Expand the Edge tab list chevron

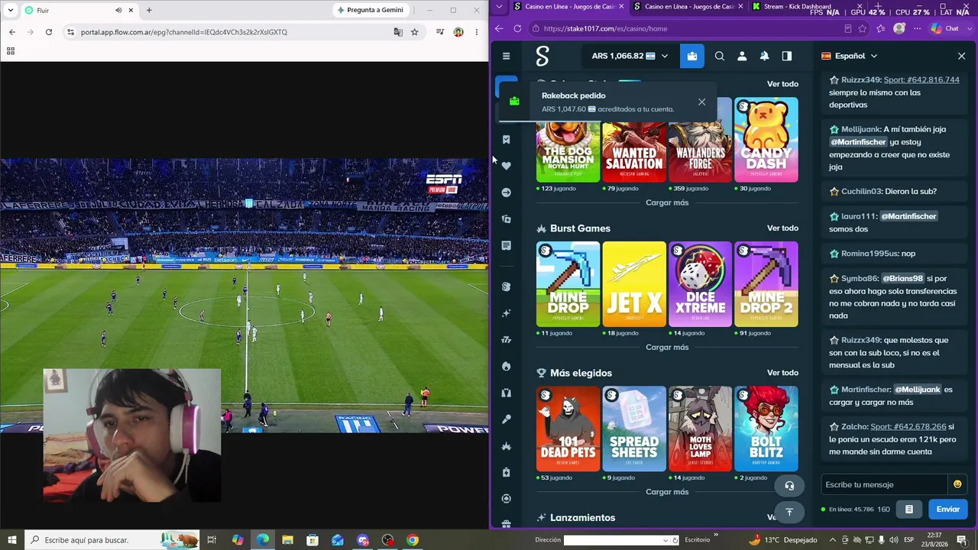click(x=499, y=7)
